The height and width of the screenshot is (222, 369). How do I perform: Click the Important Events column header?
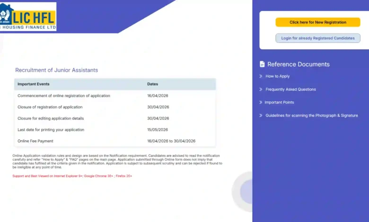point(34,84)
